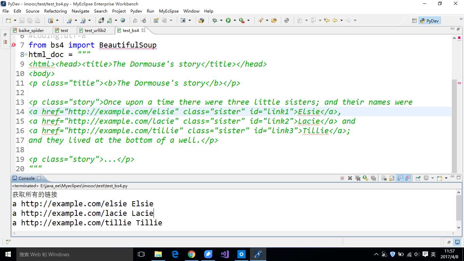Select the PyDev perspective button
This screenshot has height=261, width=464.
pyautogui.click(x=429, y=21)
